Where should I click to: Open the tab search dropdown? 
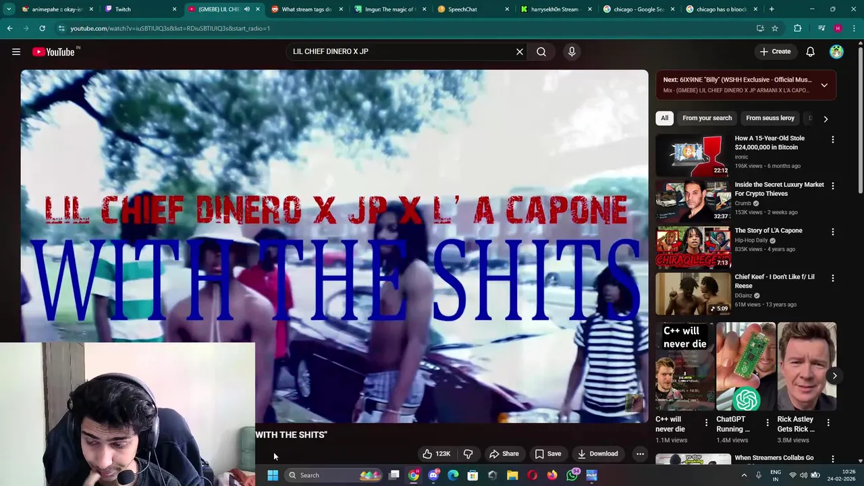coord(9,9)
